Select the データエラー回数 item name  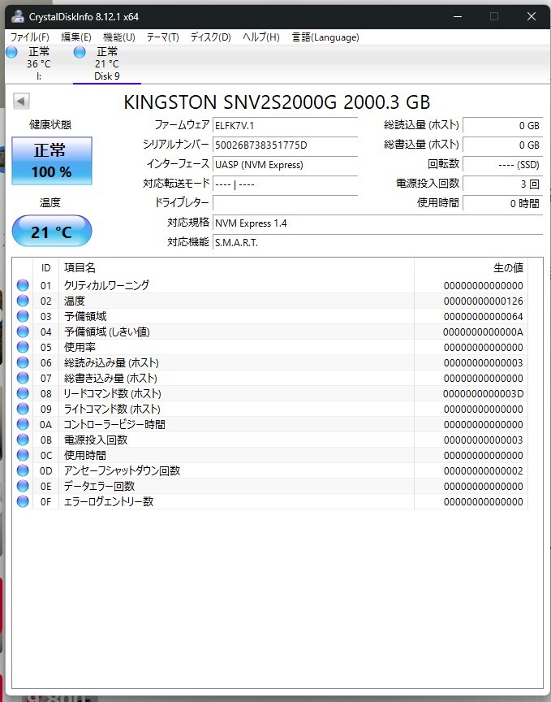click(x=99, y=486)
